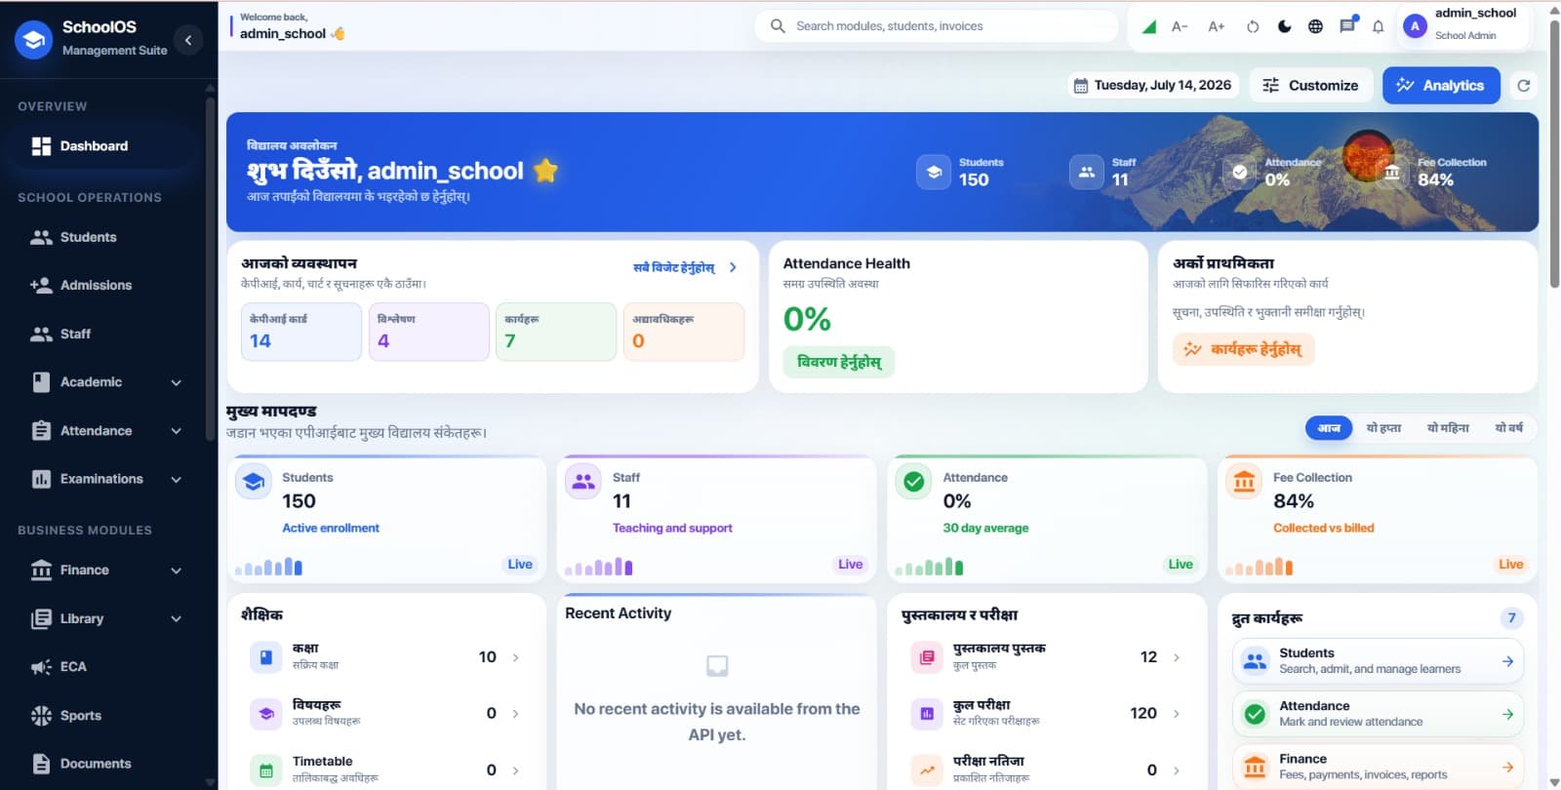Click the refresh dashboard icon button

(1523, 86)
